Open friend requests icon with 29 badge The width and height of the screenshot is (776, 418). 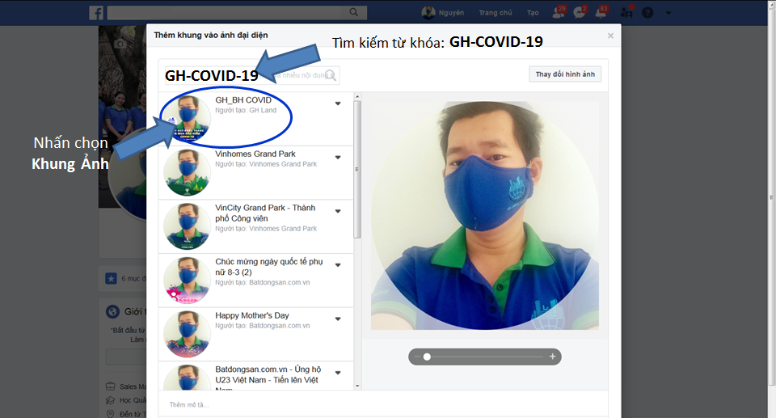[x=559, y=12]
